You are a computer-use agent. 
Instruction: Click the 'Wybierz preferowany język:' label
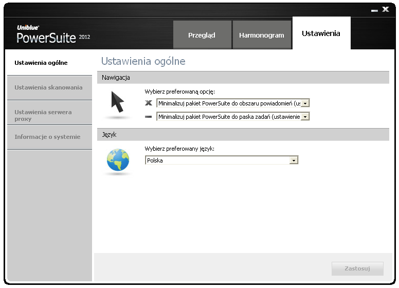[179, 149]
